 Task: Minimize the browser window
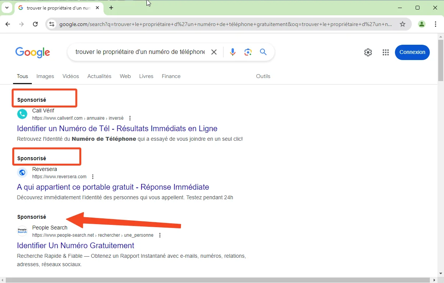[400, 8]
